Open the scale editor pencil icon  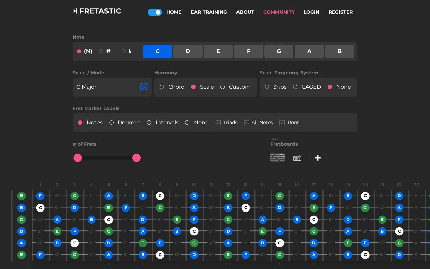pos(144,87)
